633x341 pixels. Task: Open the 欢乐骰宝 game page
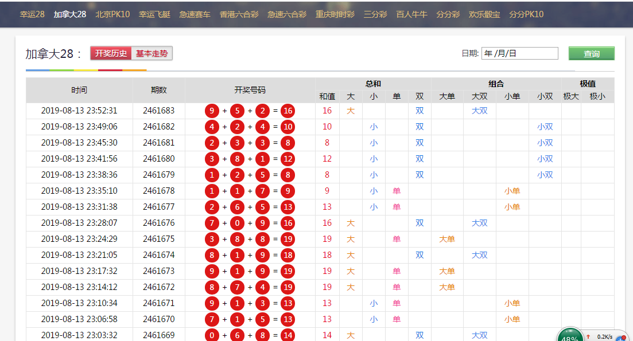[484, 14]
